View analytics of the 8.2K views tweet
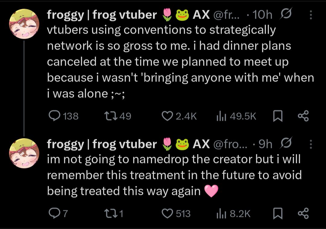 pyautogui.click(x=219, y=214)
